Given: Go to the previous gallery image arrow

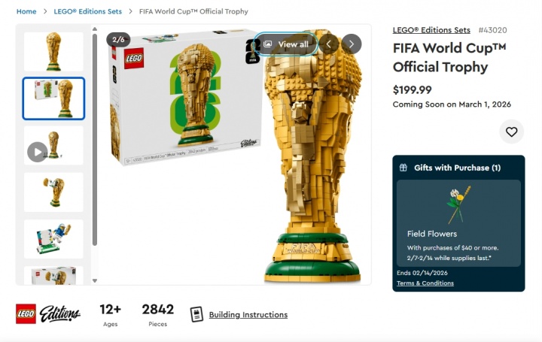Looking at the screenshot, I should point(328,44).
